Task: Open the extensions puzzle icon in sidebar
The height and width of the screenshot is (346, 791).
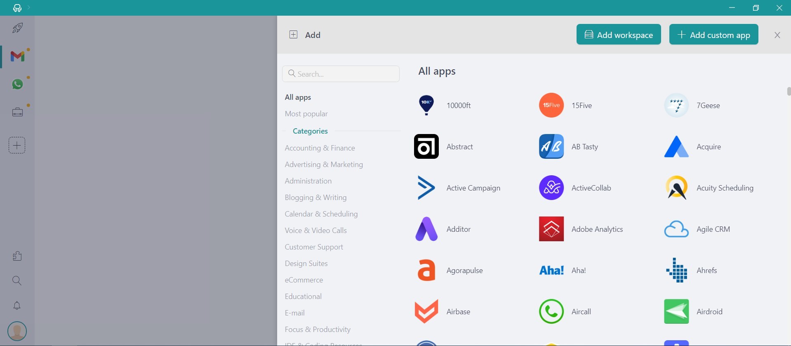Action: pos(17,256)
